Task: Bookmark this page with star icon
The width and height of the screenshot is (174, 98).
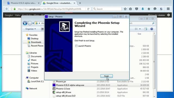Action: pyautogui.click(x=125, y=9)
